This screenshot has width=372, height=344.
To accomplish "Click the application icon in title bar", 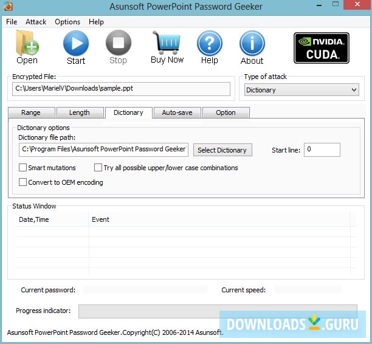I will coord(8,6).
